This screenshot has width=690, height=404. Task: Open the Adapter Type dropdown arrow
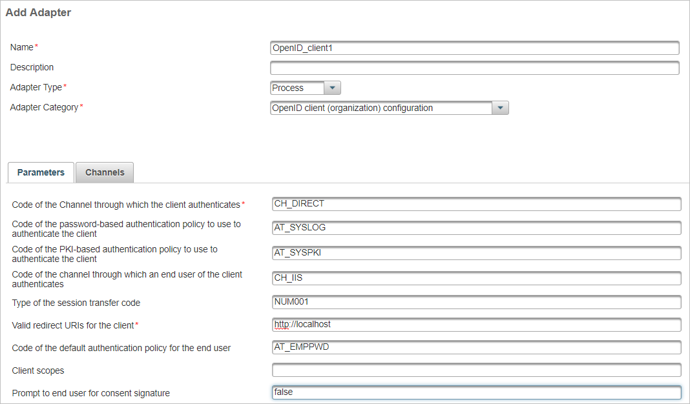[332, 88]
